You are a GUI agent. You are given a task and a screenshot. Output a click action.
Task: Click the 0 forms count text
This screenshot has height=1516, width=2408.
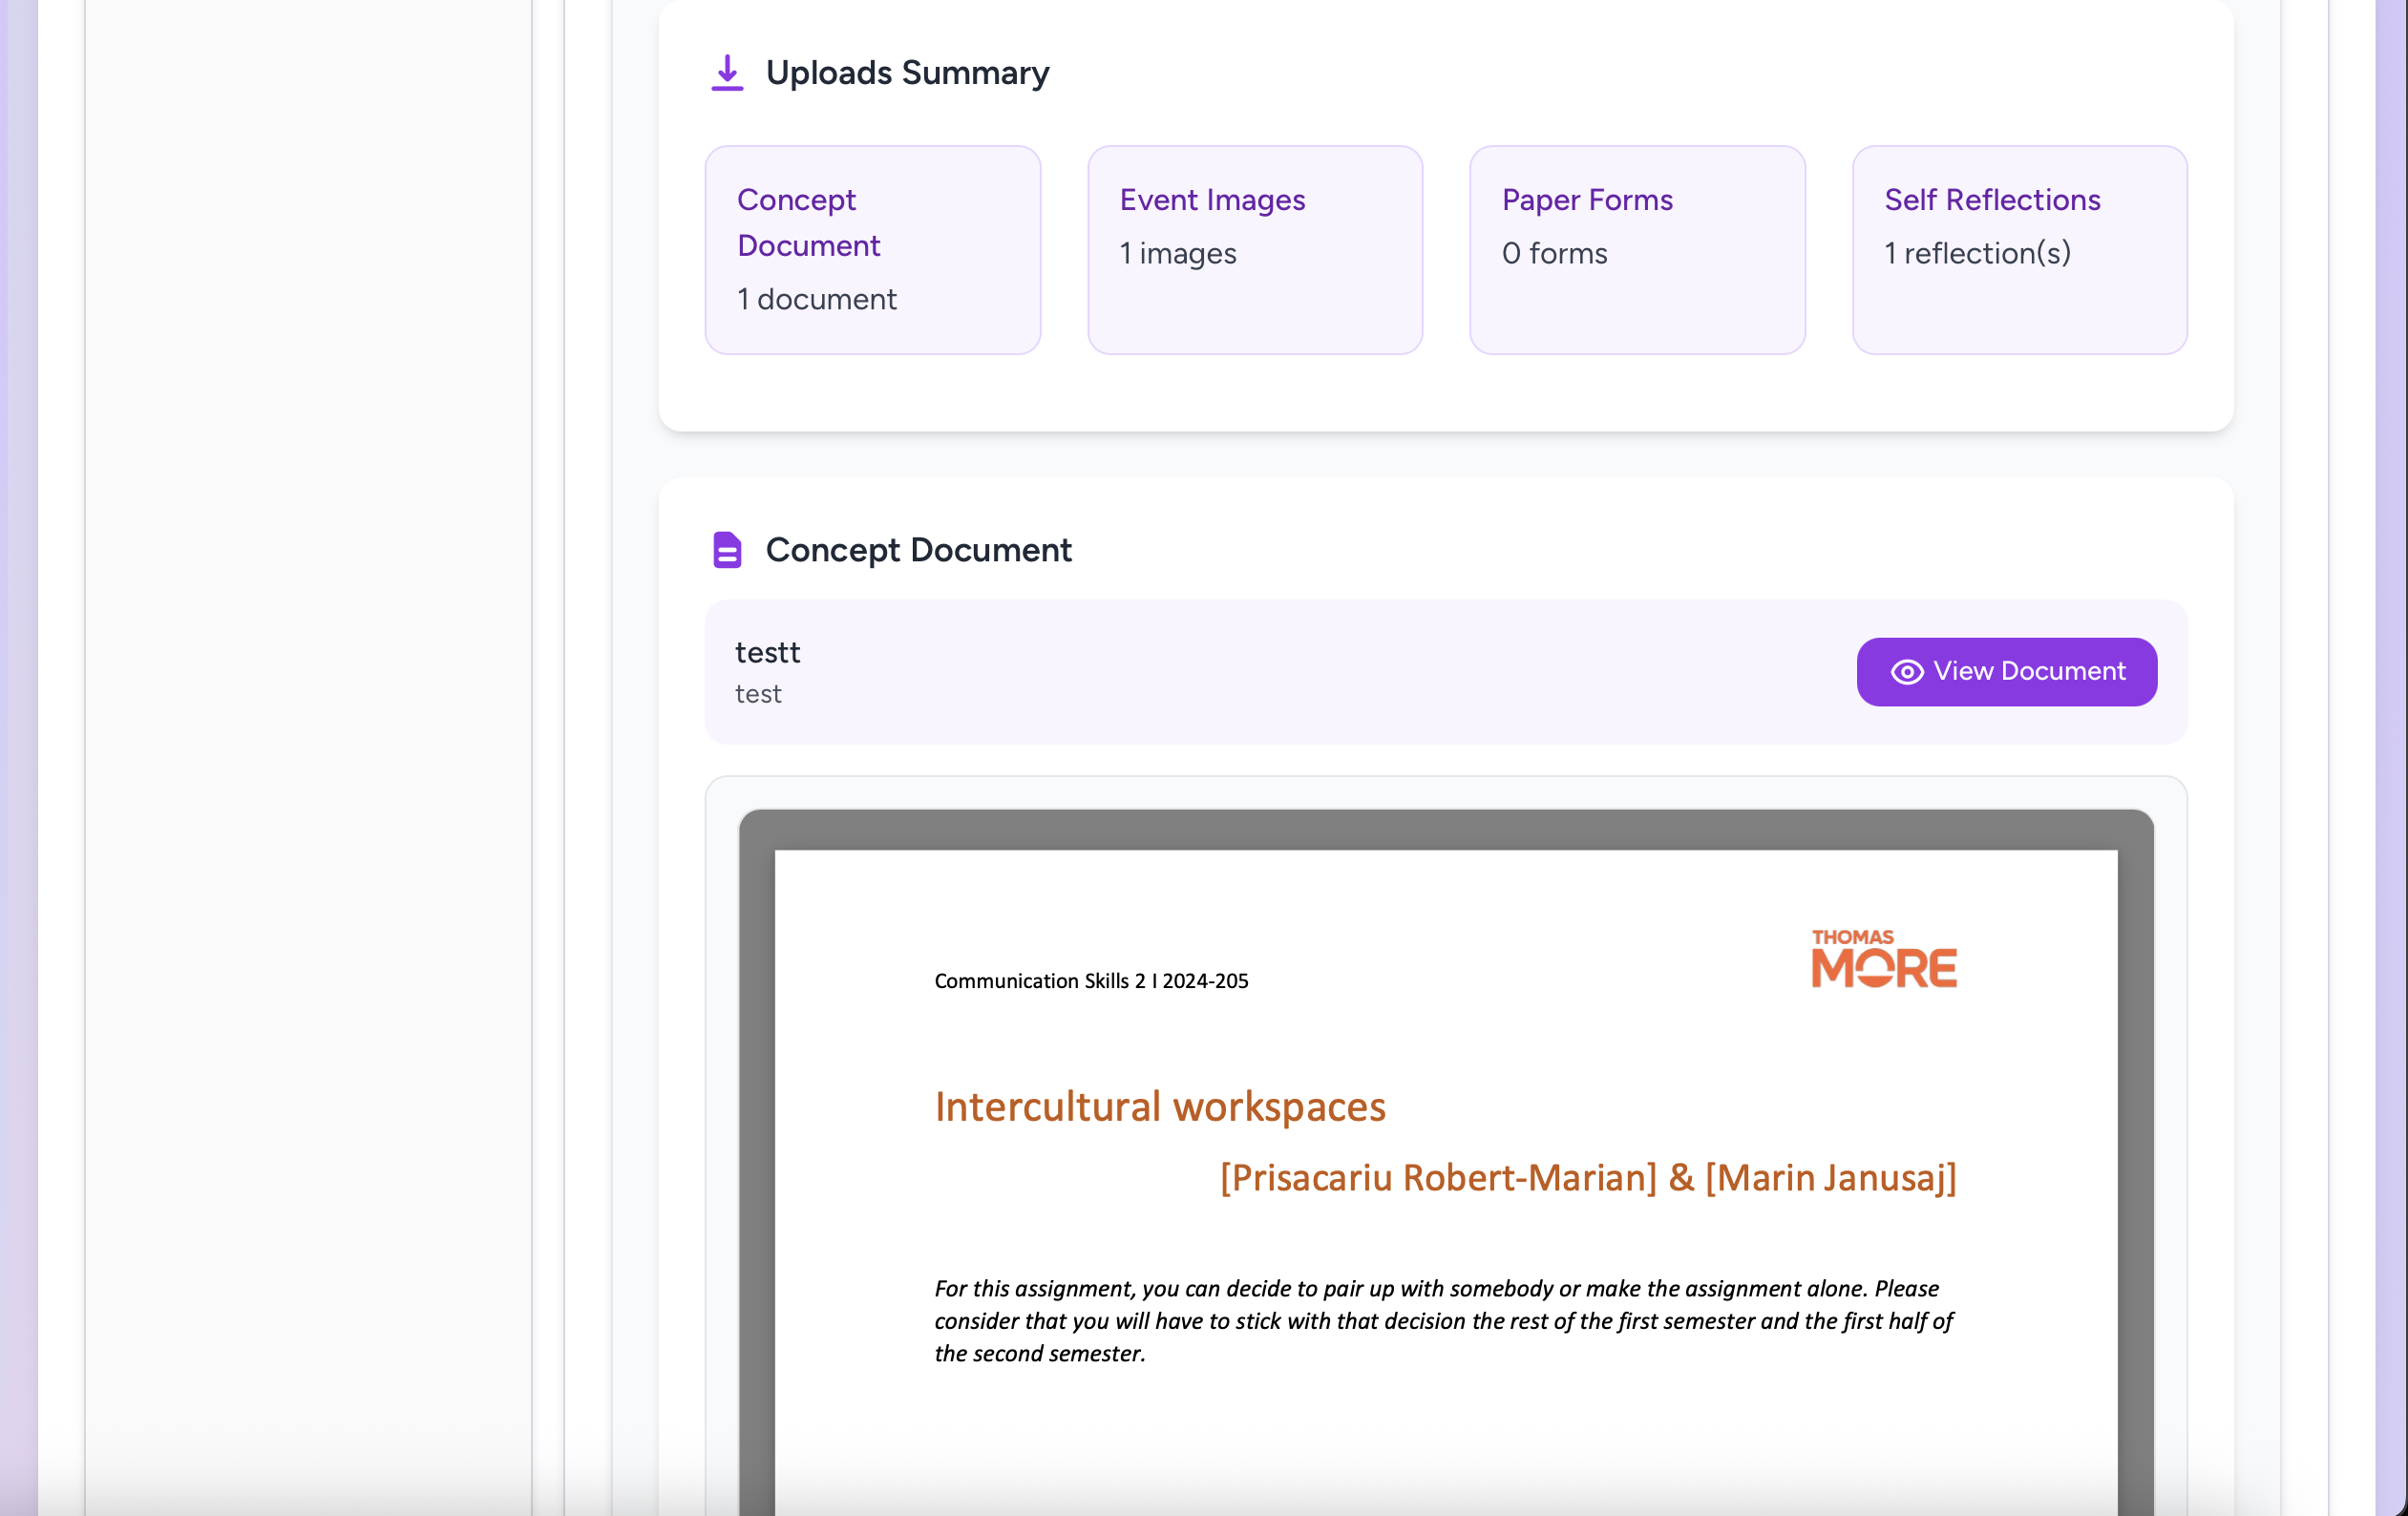[1554, 254]
